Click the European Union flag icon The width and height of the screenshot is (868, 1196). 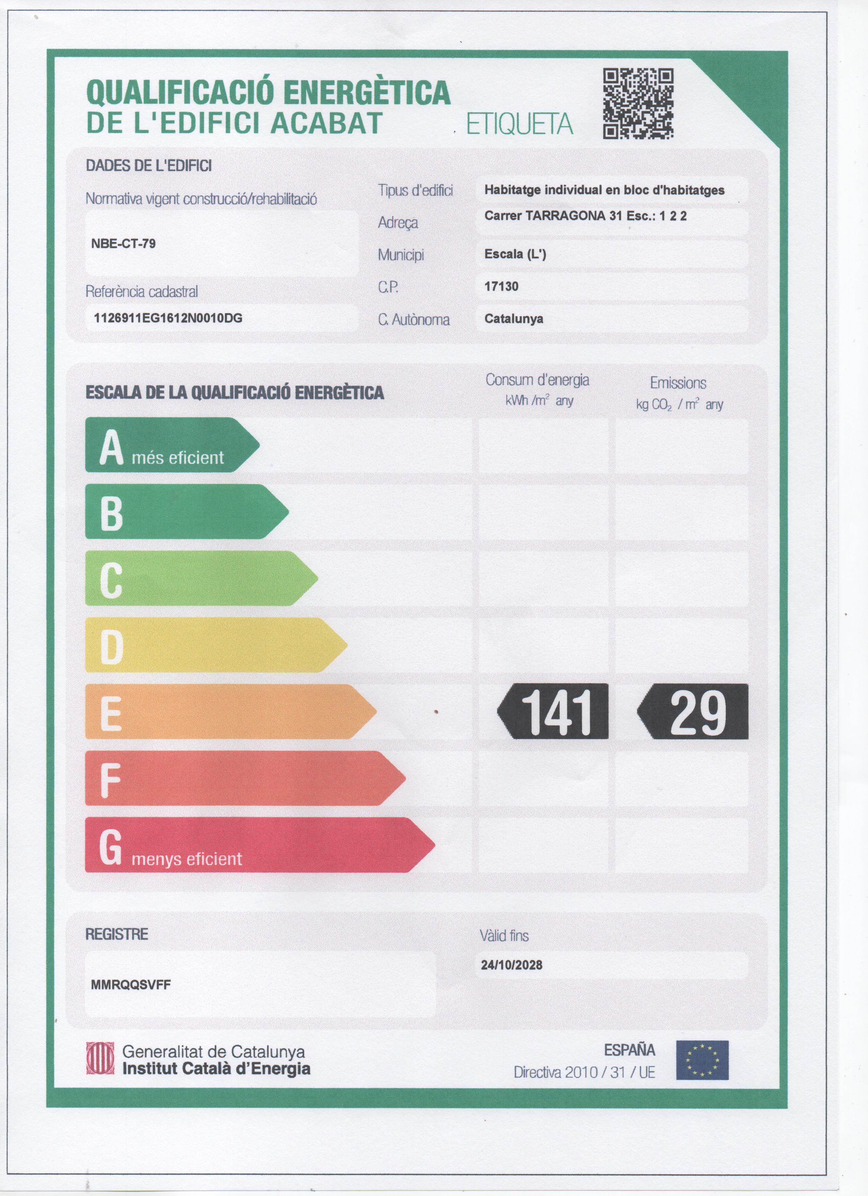point(702,1060)
